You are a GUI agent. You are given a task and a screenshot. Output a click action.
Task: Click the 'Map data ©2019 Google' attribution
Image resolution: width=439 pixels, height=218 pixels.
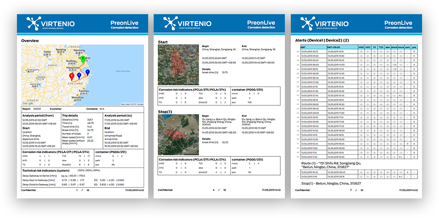point(132,104)
